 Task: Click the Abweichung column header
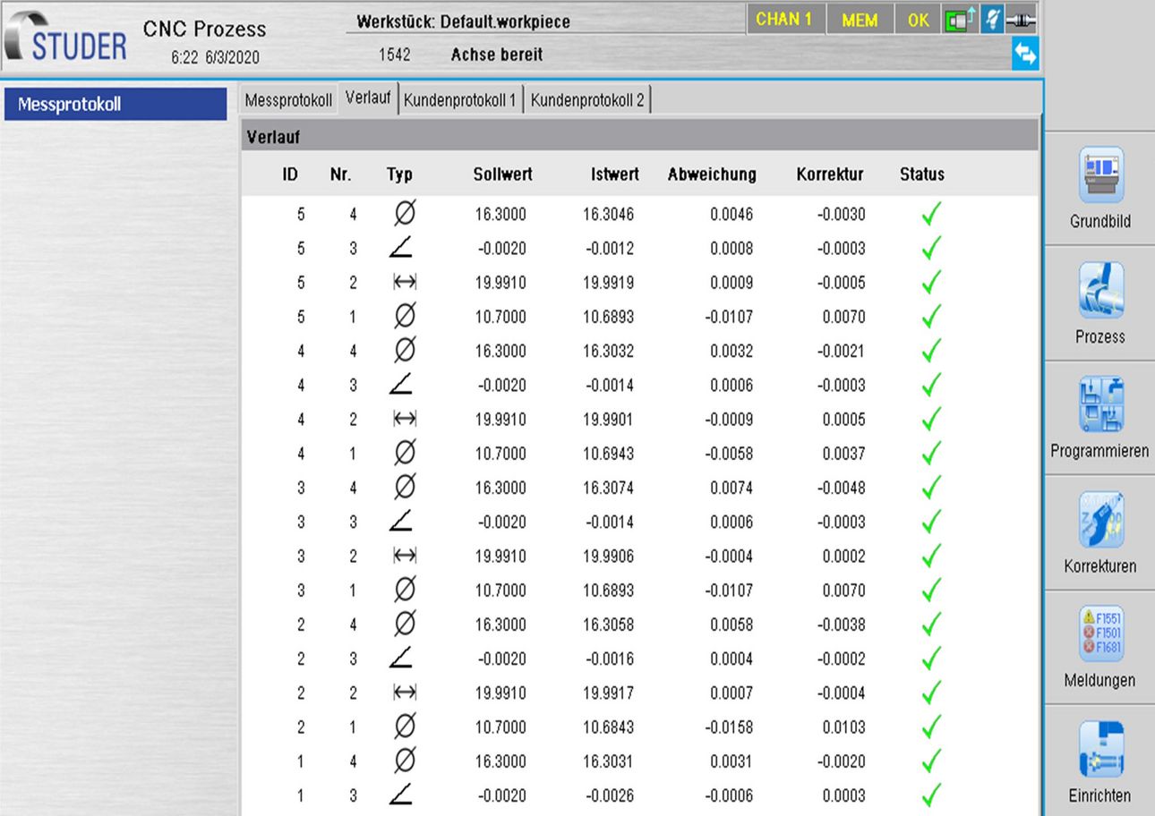[711, 174]
